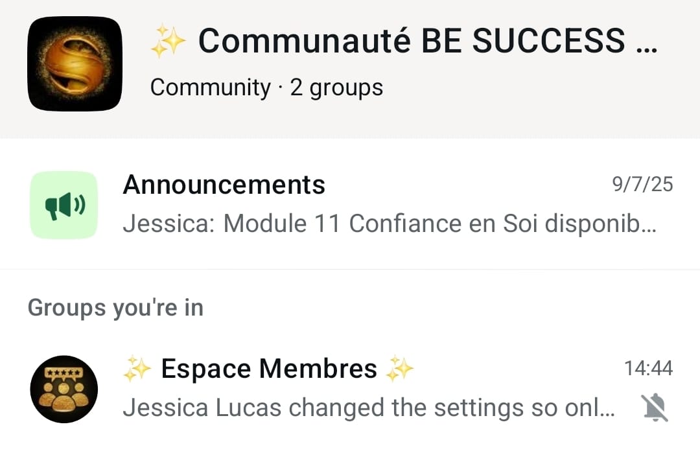Open the Announcements channel title
This screenshot has height=453, width=700.
click(224, 185)
